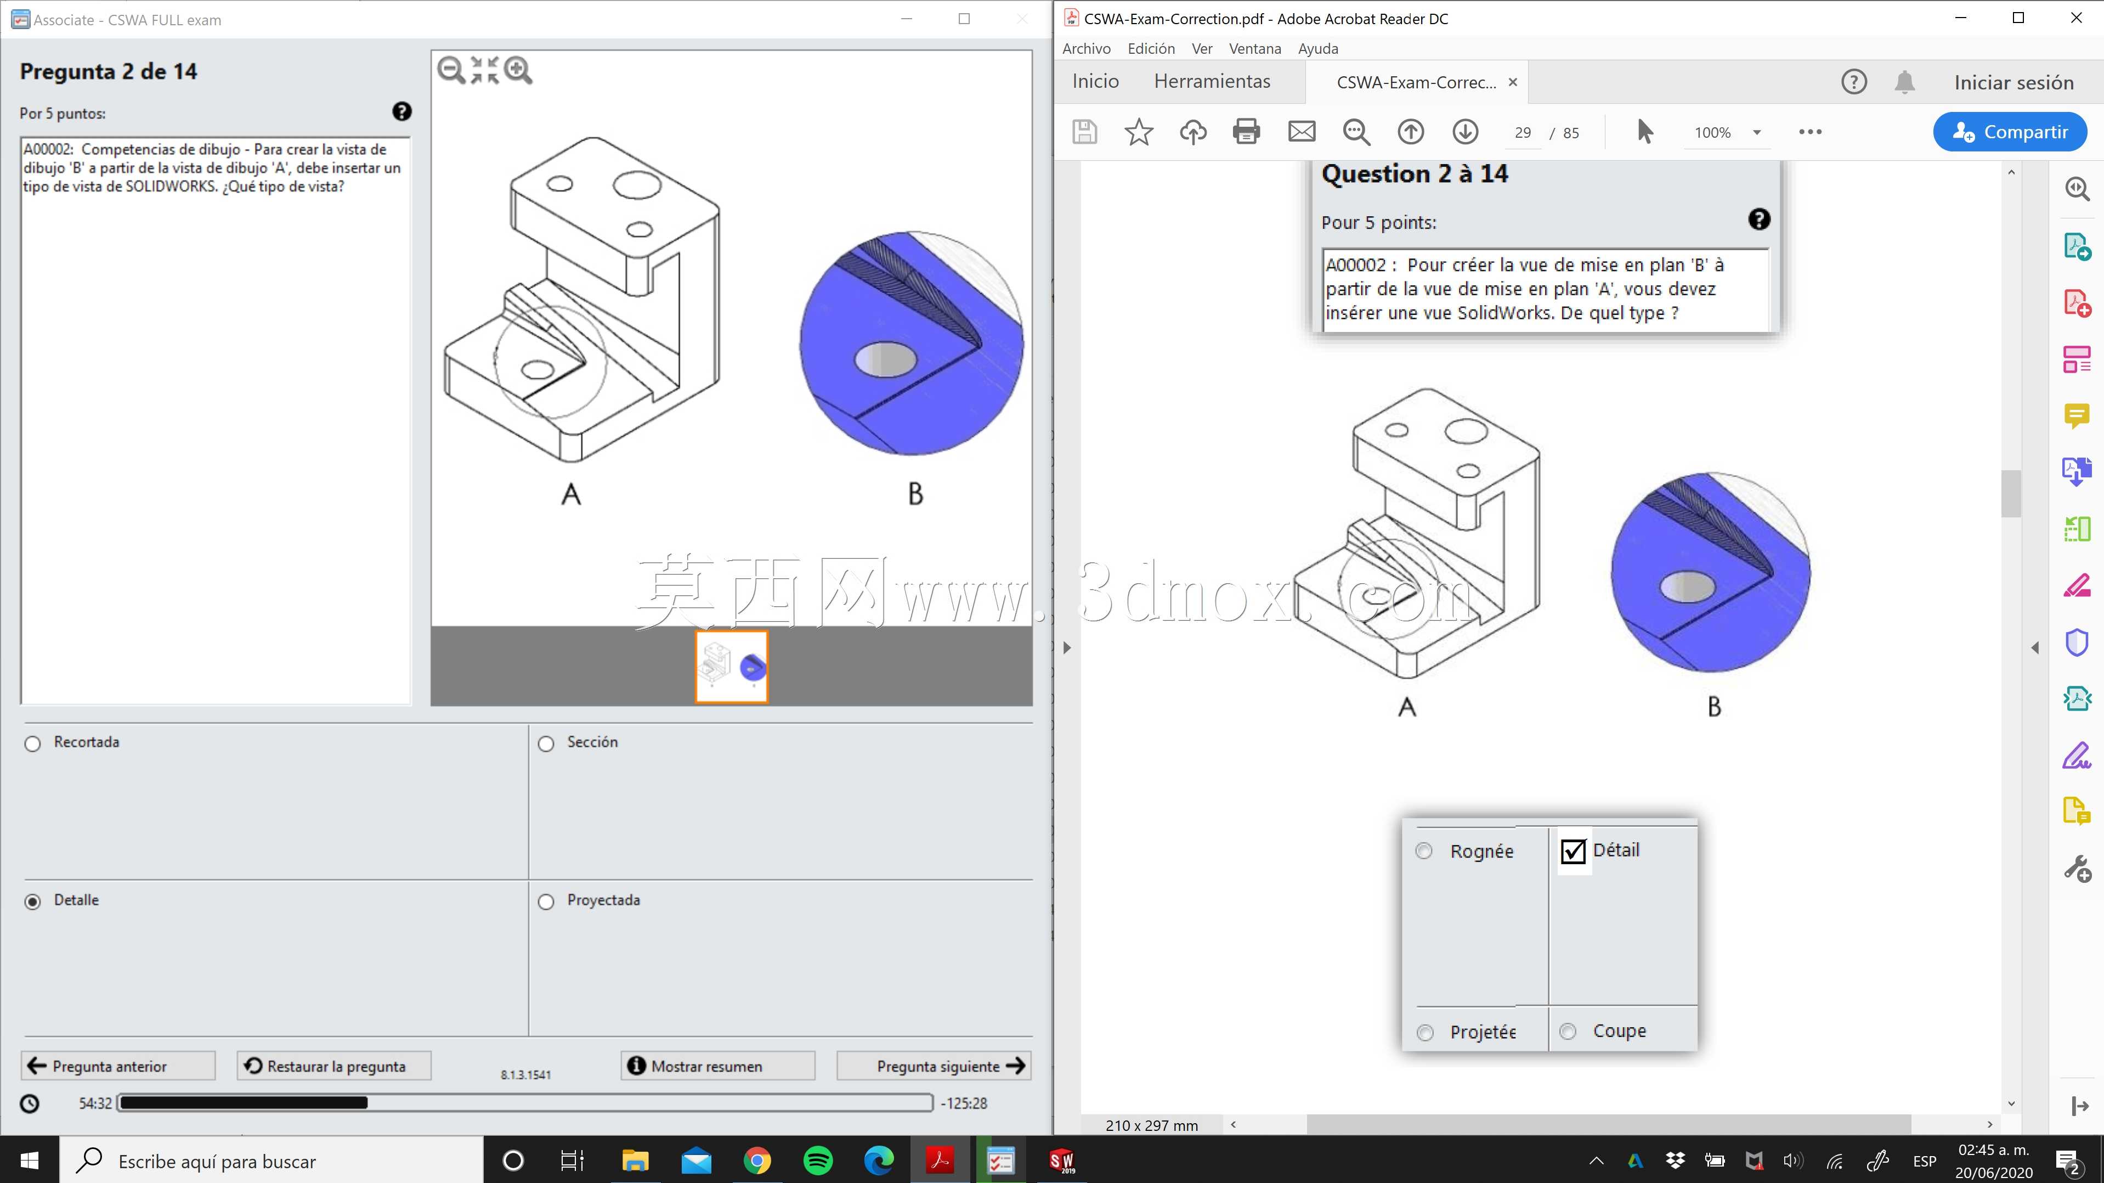Select the Detalle answer option
Screen dimensions: 2104x1183
click(x=33, y=901)
